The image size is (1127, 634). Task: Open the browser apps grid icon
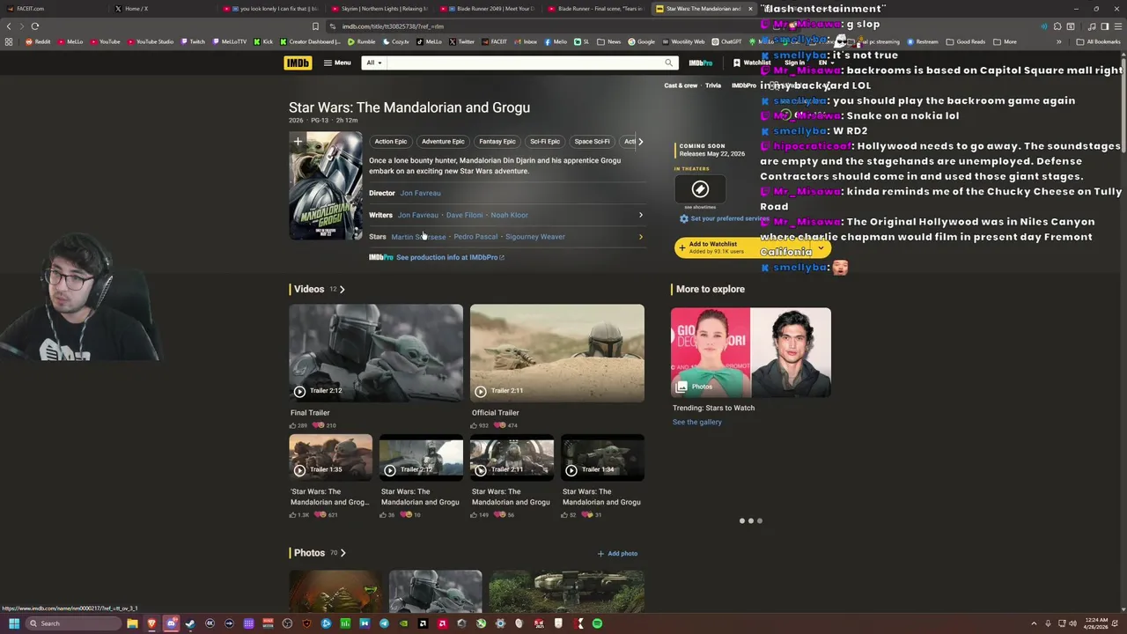tap(9, 41)
